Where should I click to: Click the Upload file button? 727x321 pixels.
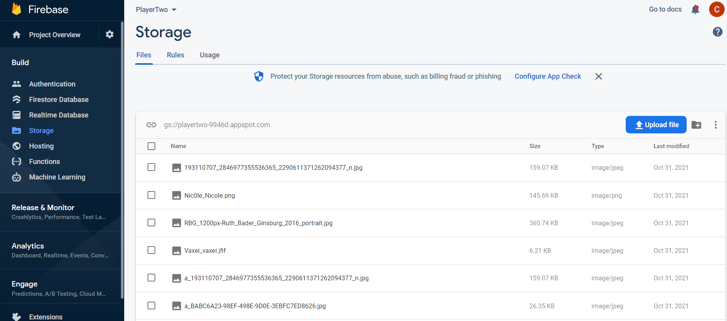click(x=656, y=125)
